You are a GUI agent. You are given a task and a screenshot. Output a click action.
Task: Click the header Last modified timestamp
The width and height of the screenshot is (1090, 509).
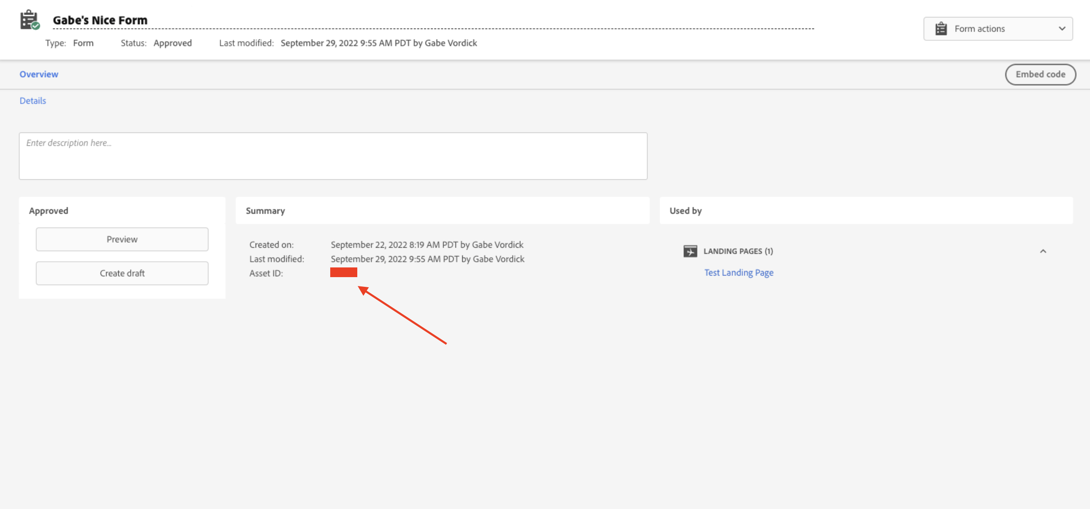(378, 43)
